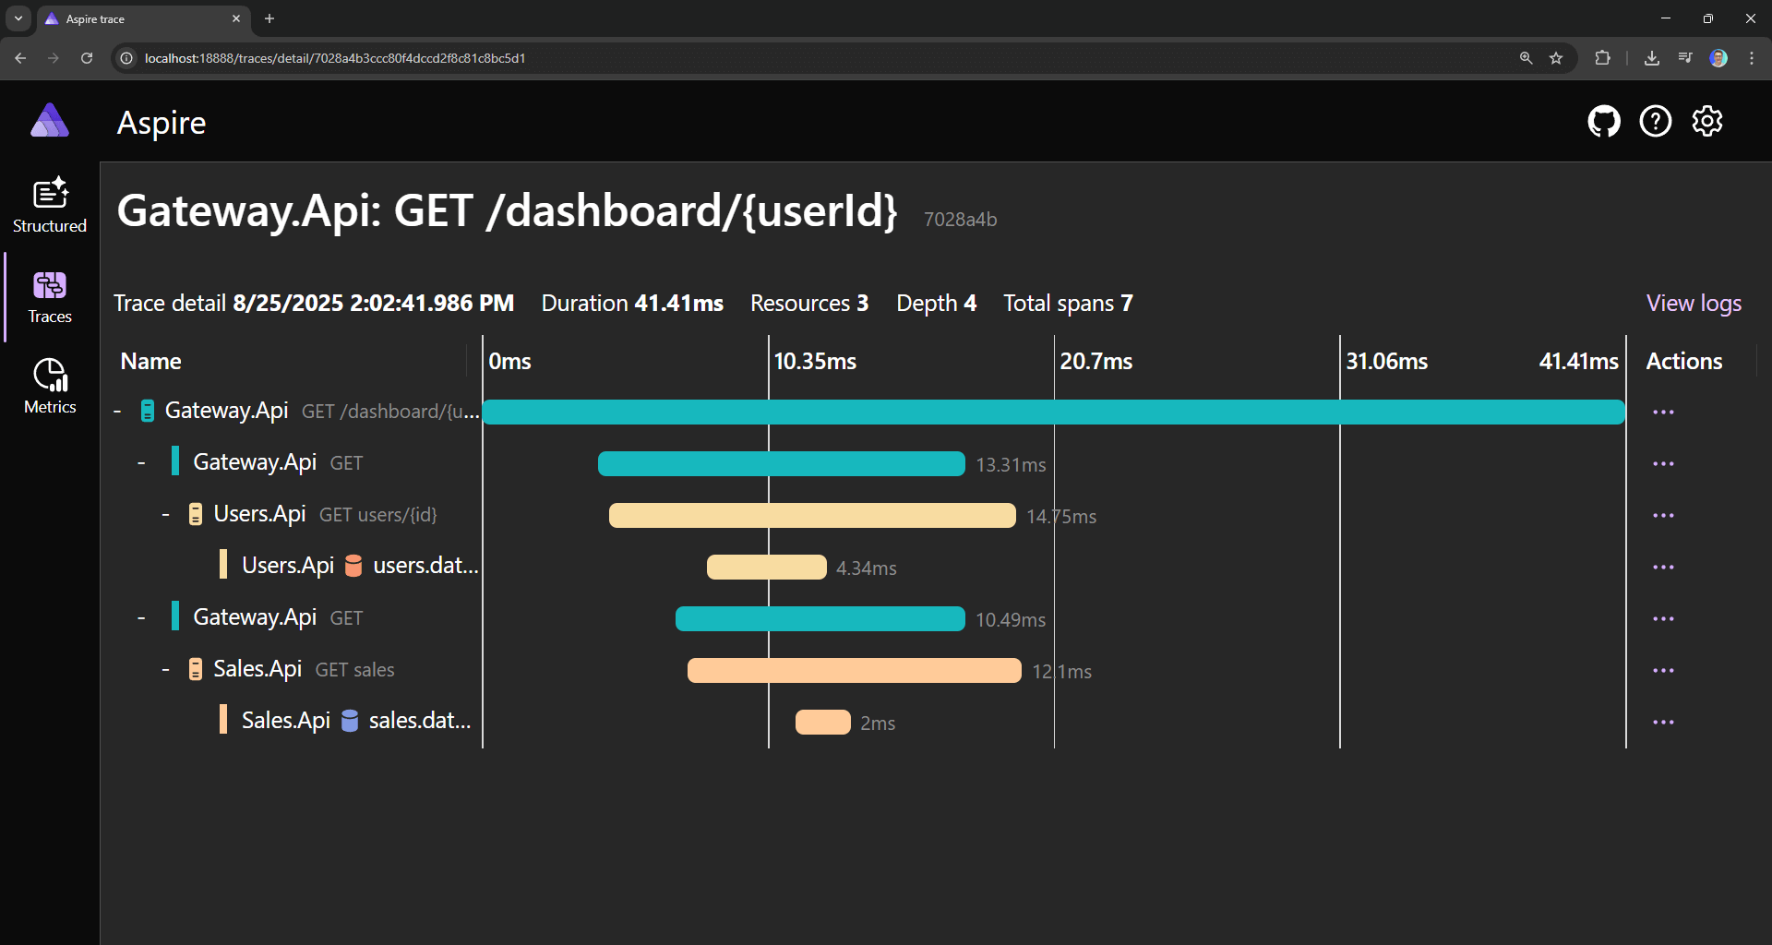Click the Duration 41.41ms label
Viewport: 1772px width, 945px height.
click(632, 304)
